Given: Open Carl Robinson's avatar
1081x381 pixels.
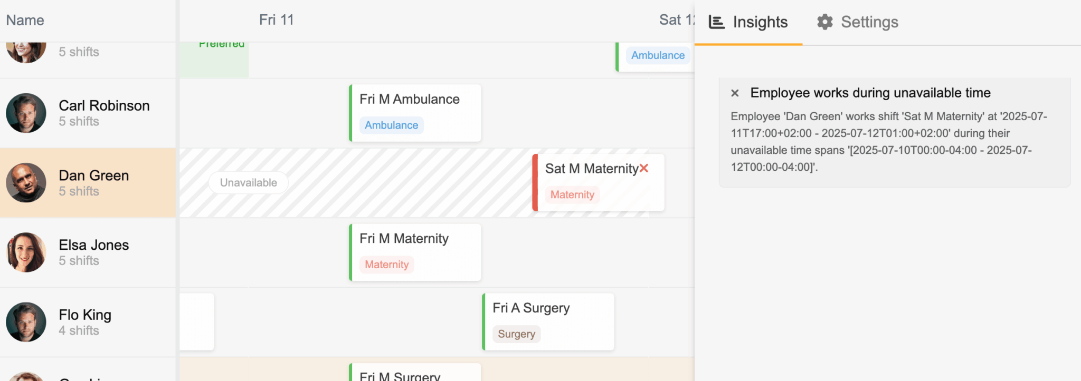Looking at the screenshot, I should [x=26, y=113].
